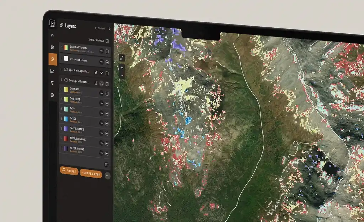
Task: Expand the Spectral Angle Ma... group
Action: pos(101,72)
